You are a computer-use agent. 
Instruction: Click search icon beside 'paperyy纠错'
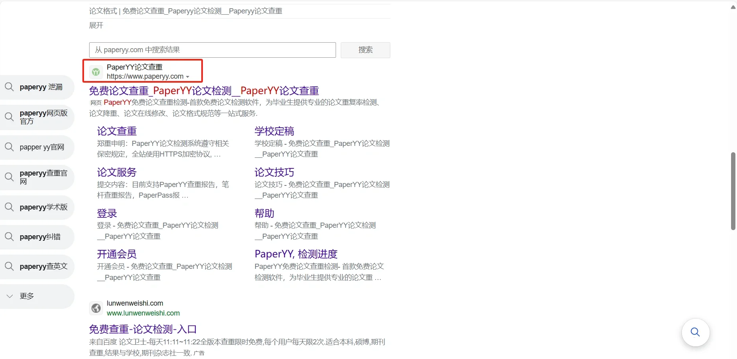9,237
